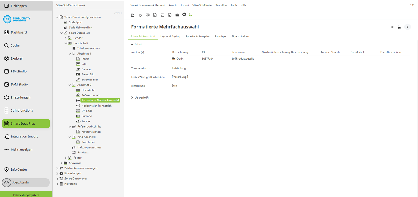Open the Workflow menu
This screenshot has width=418, height=197.
tap(221, 5)
